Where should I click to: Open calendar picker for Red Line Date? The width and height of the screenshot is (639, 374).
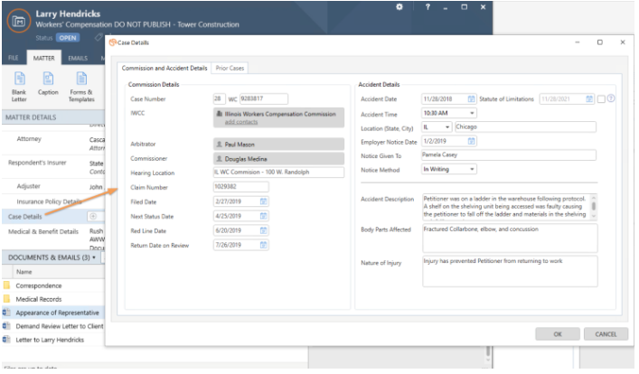click(263, 230)
